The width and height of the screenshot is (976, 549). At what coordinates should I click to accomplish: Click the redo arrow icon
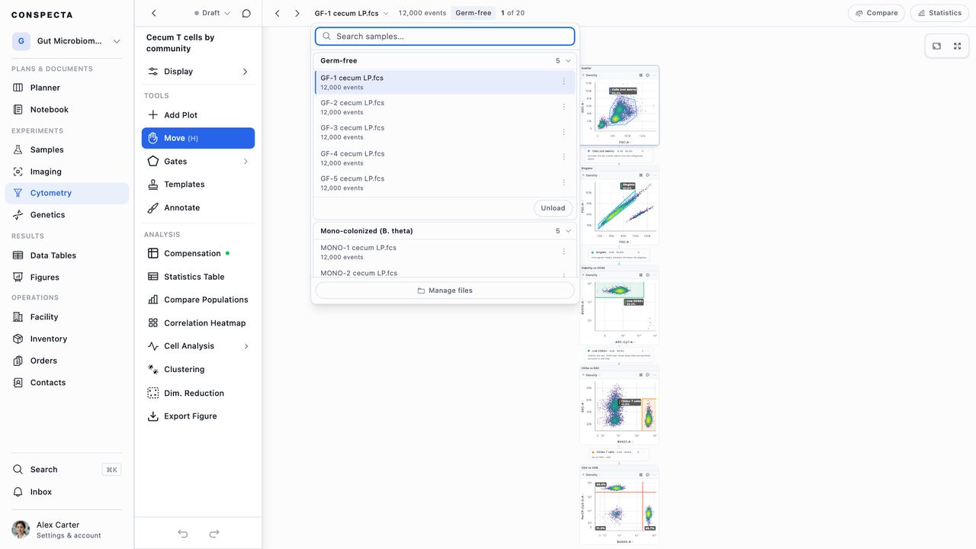point(214,534)
